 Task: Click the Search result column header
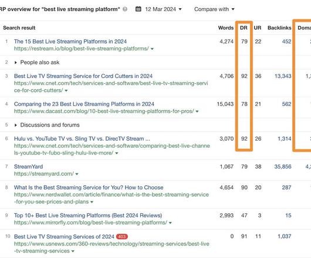tap(19, 28)
